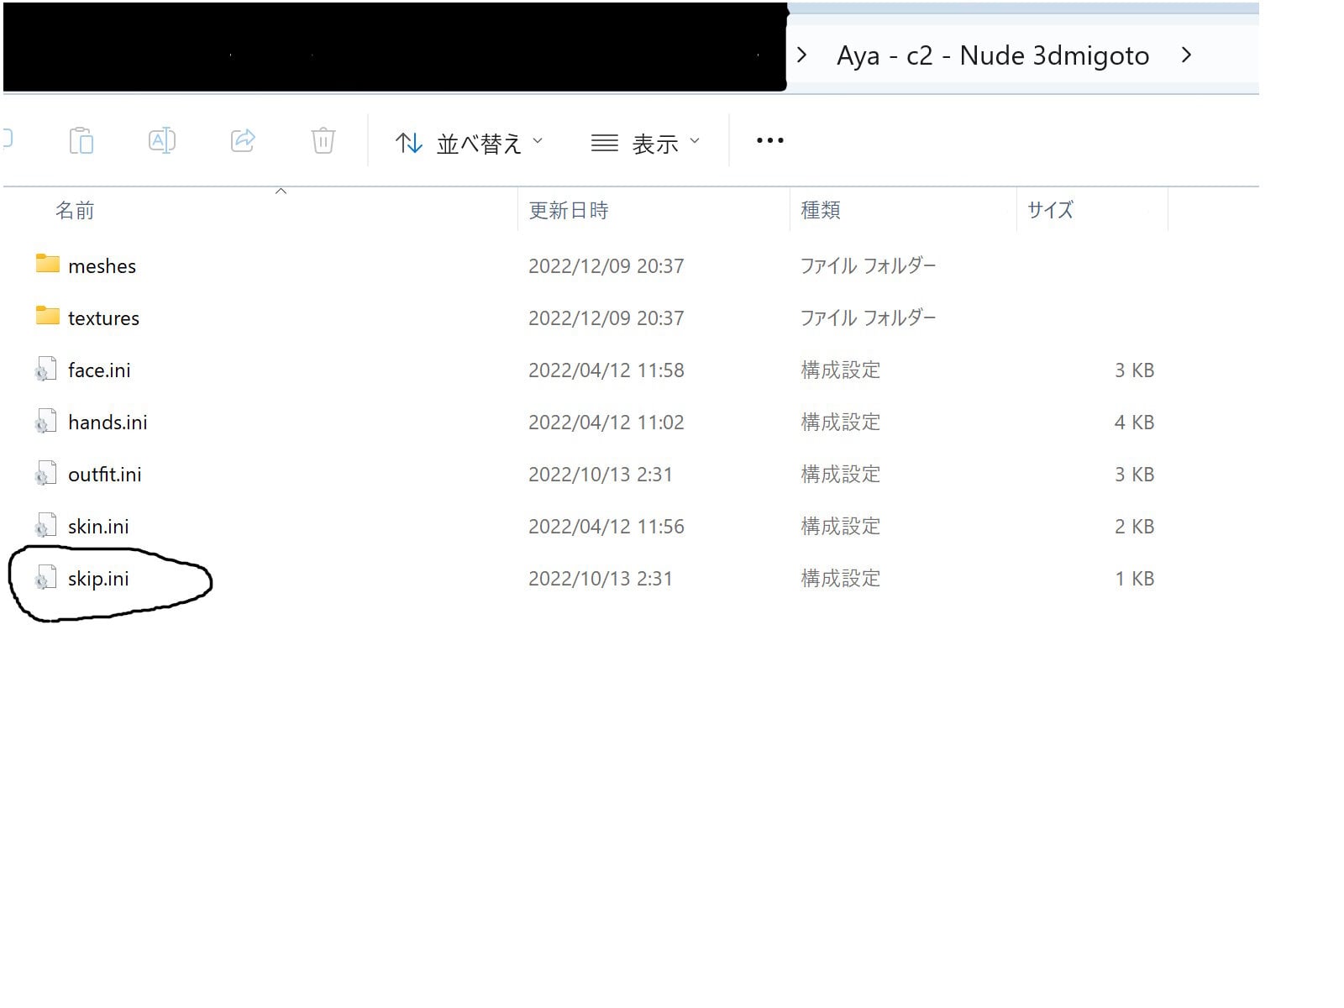Expand chevron after the Aya folder breadcrumb
This screenshot has height=1008, width=1344.
click(1186, 55)
